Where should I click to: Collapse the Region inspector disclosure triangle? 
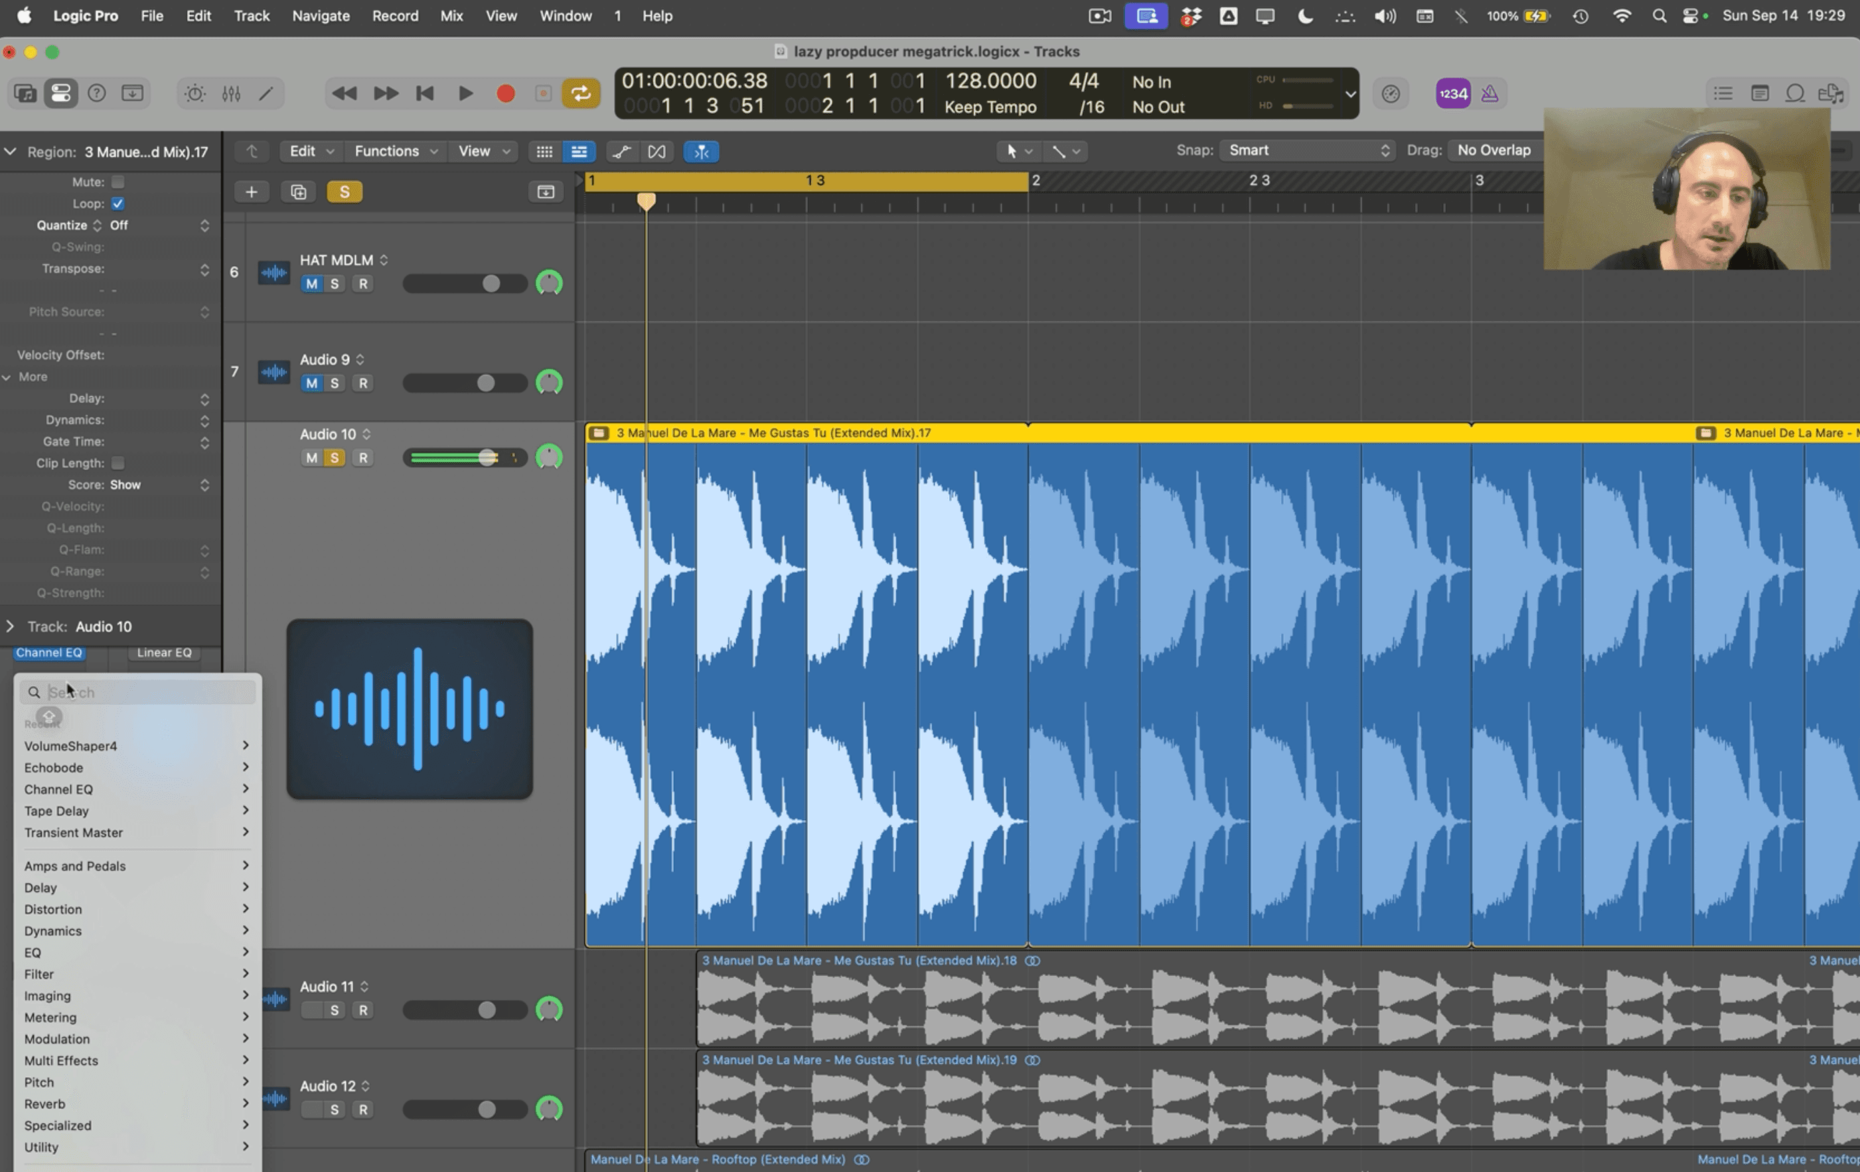tap(10, 152)
